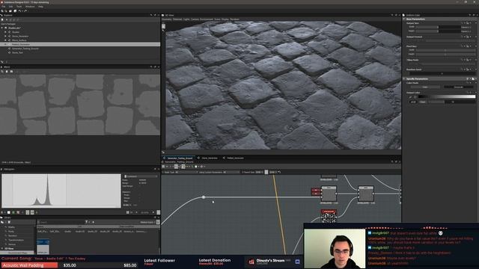The width and height of the screenshot is (479, 269).
Task: Open the Edit menu
Action: click(x=11, y=7)
